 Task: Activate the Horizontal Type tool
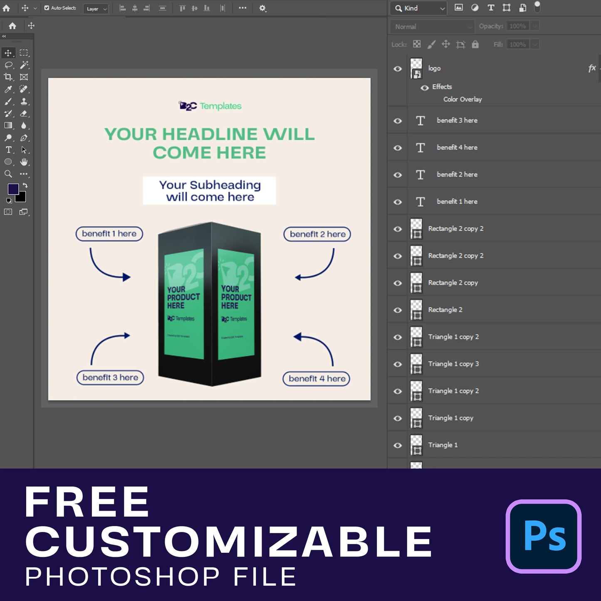(x=8, y=150)
